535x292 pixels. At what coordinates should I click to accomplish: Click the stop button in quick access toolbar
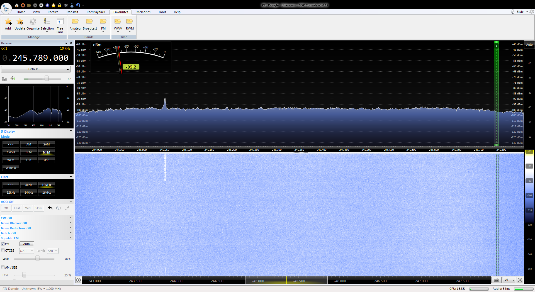point(41,5)
